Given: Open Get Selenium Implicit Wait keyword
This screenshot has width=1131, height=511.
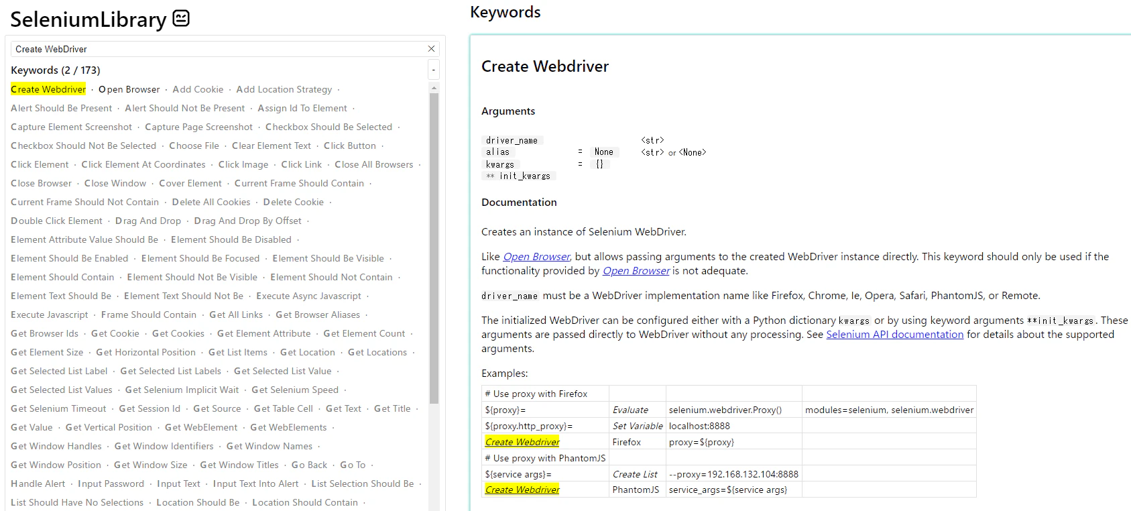Looking at the screenshot, I should click(x=182, y=390).
